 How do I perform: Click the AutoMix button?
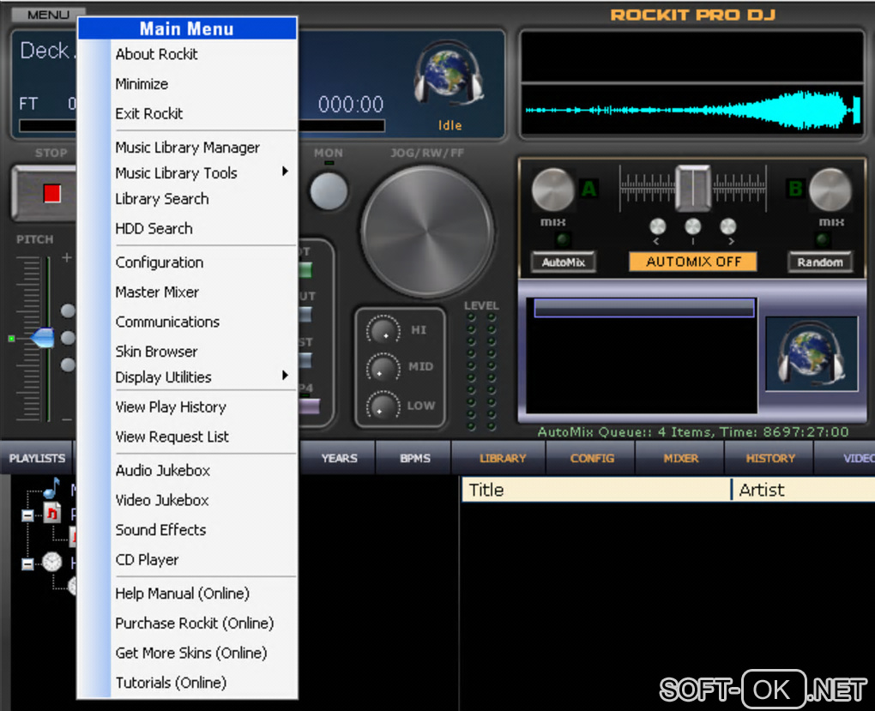pos(563,262)
